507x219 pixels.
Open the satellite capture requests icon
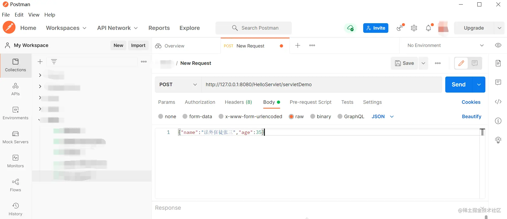(x=400, y=28)
